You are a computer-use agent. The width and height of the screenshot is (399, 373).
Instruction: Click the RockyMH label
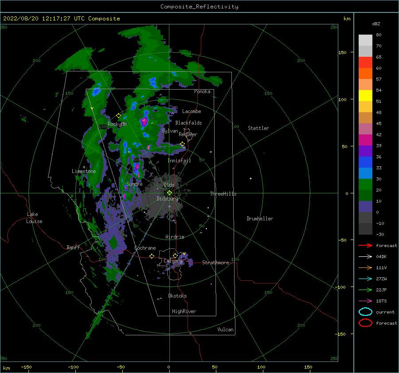click(x=117, y=124)
